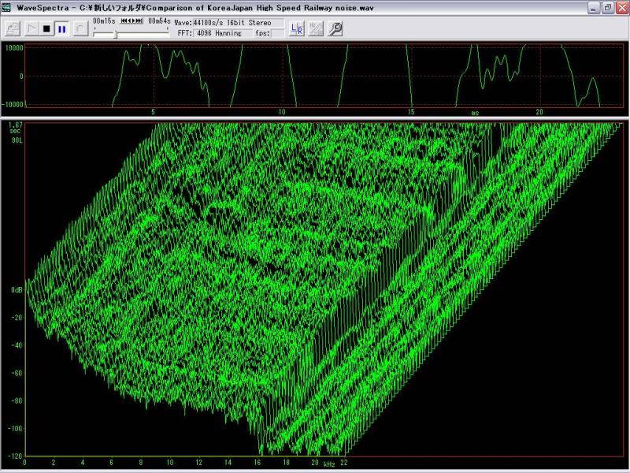This screenshot has width=630, height=473.
Task: Click the 00m15s elapsed time display
Action: (105, 22)
